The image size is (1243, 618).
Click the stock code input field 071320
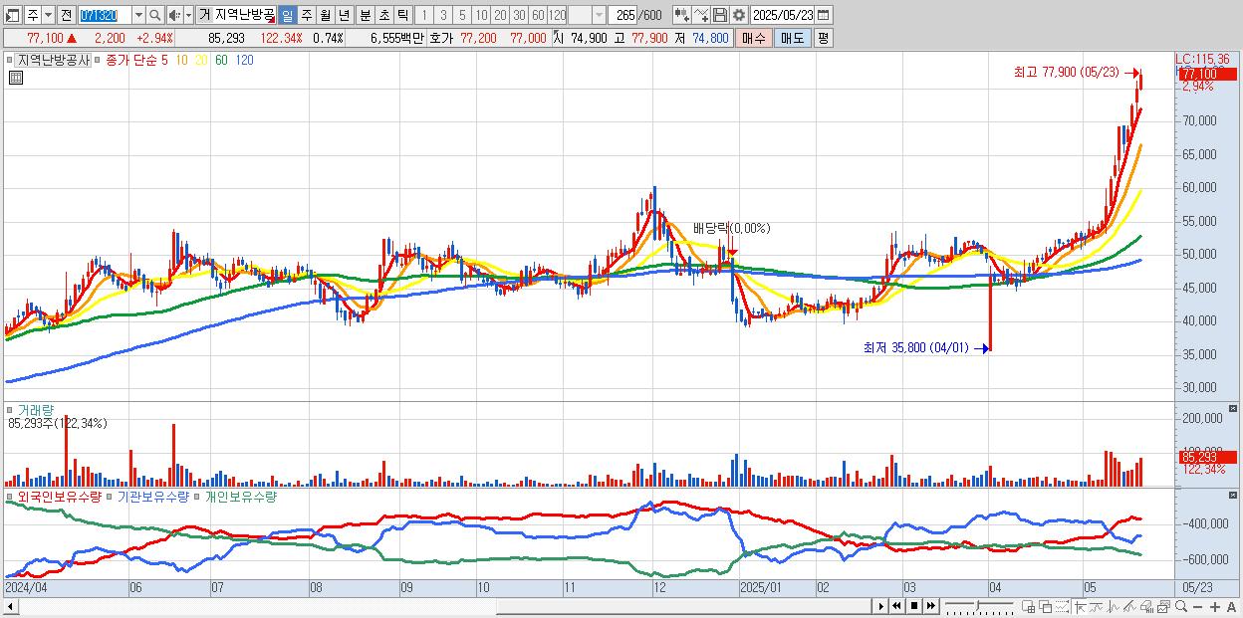pos(105,15)
